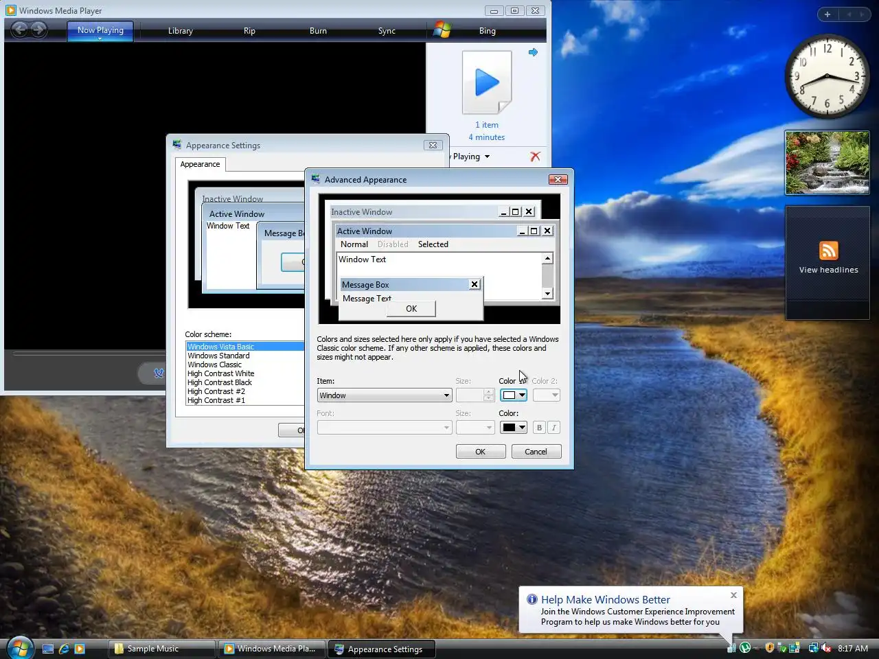Select Windows Standard color scheme
This screenshot has height=659, width=879.
(245, 356)
